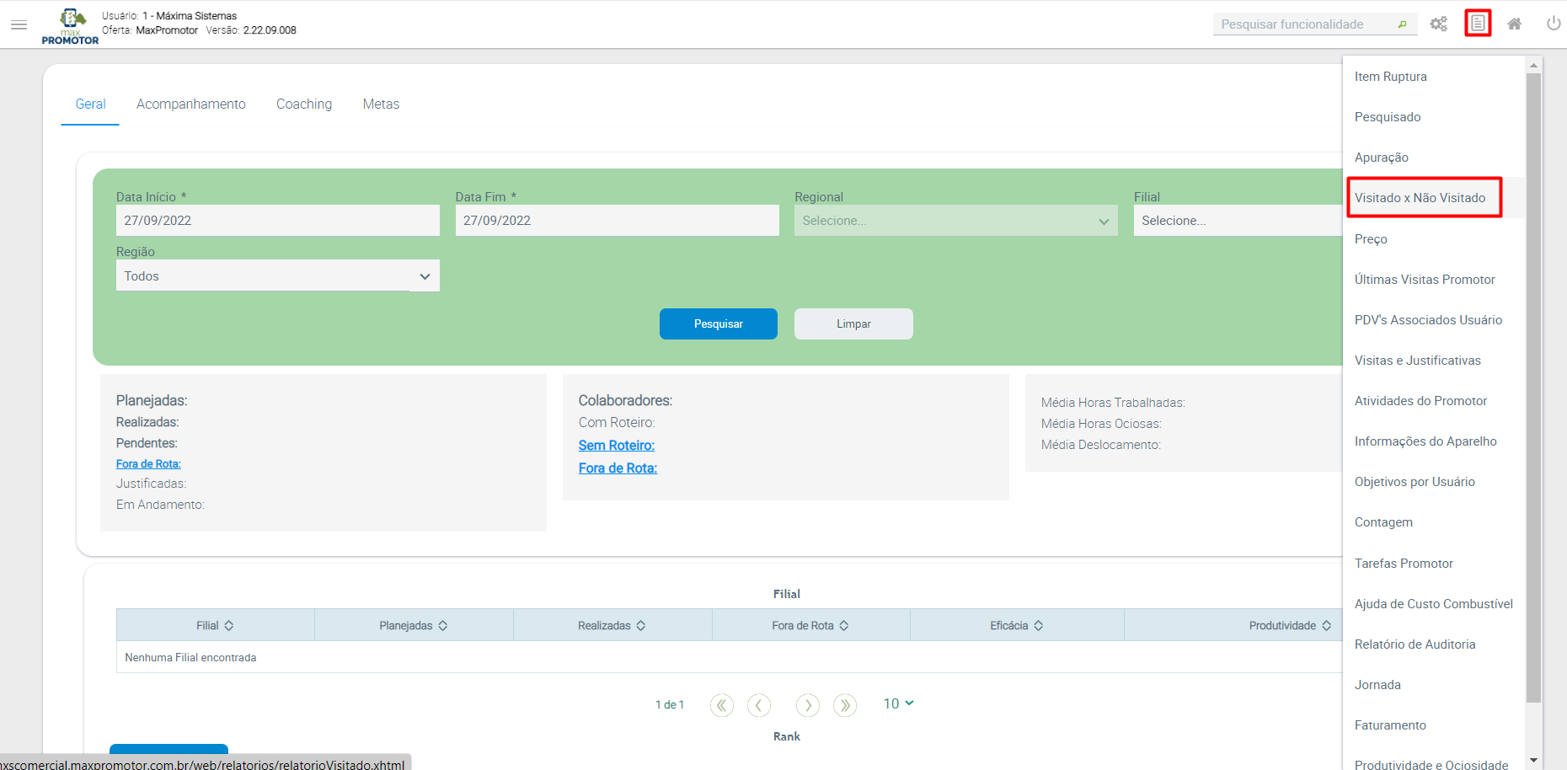Go to the next page of results
This screenshot has height=770, width=1567.
pyautogui.click(x=808, y=704)
